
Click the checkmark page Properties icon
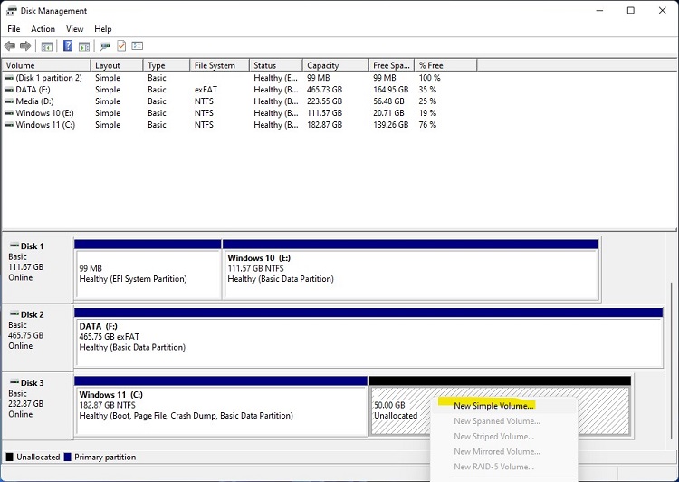[x=121, y=45]
